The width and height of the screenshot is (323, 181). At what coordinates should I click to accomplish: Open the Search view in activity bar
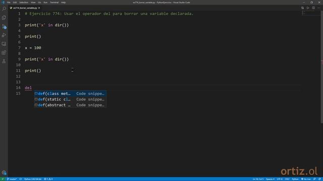(x=4, y=9)
